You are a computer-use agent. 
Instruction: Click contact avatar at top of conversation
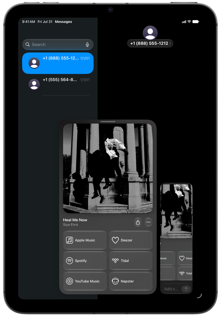150,33
